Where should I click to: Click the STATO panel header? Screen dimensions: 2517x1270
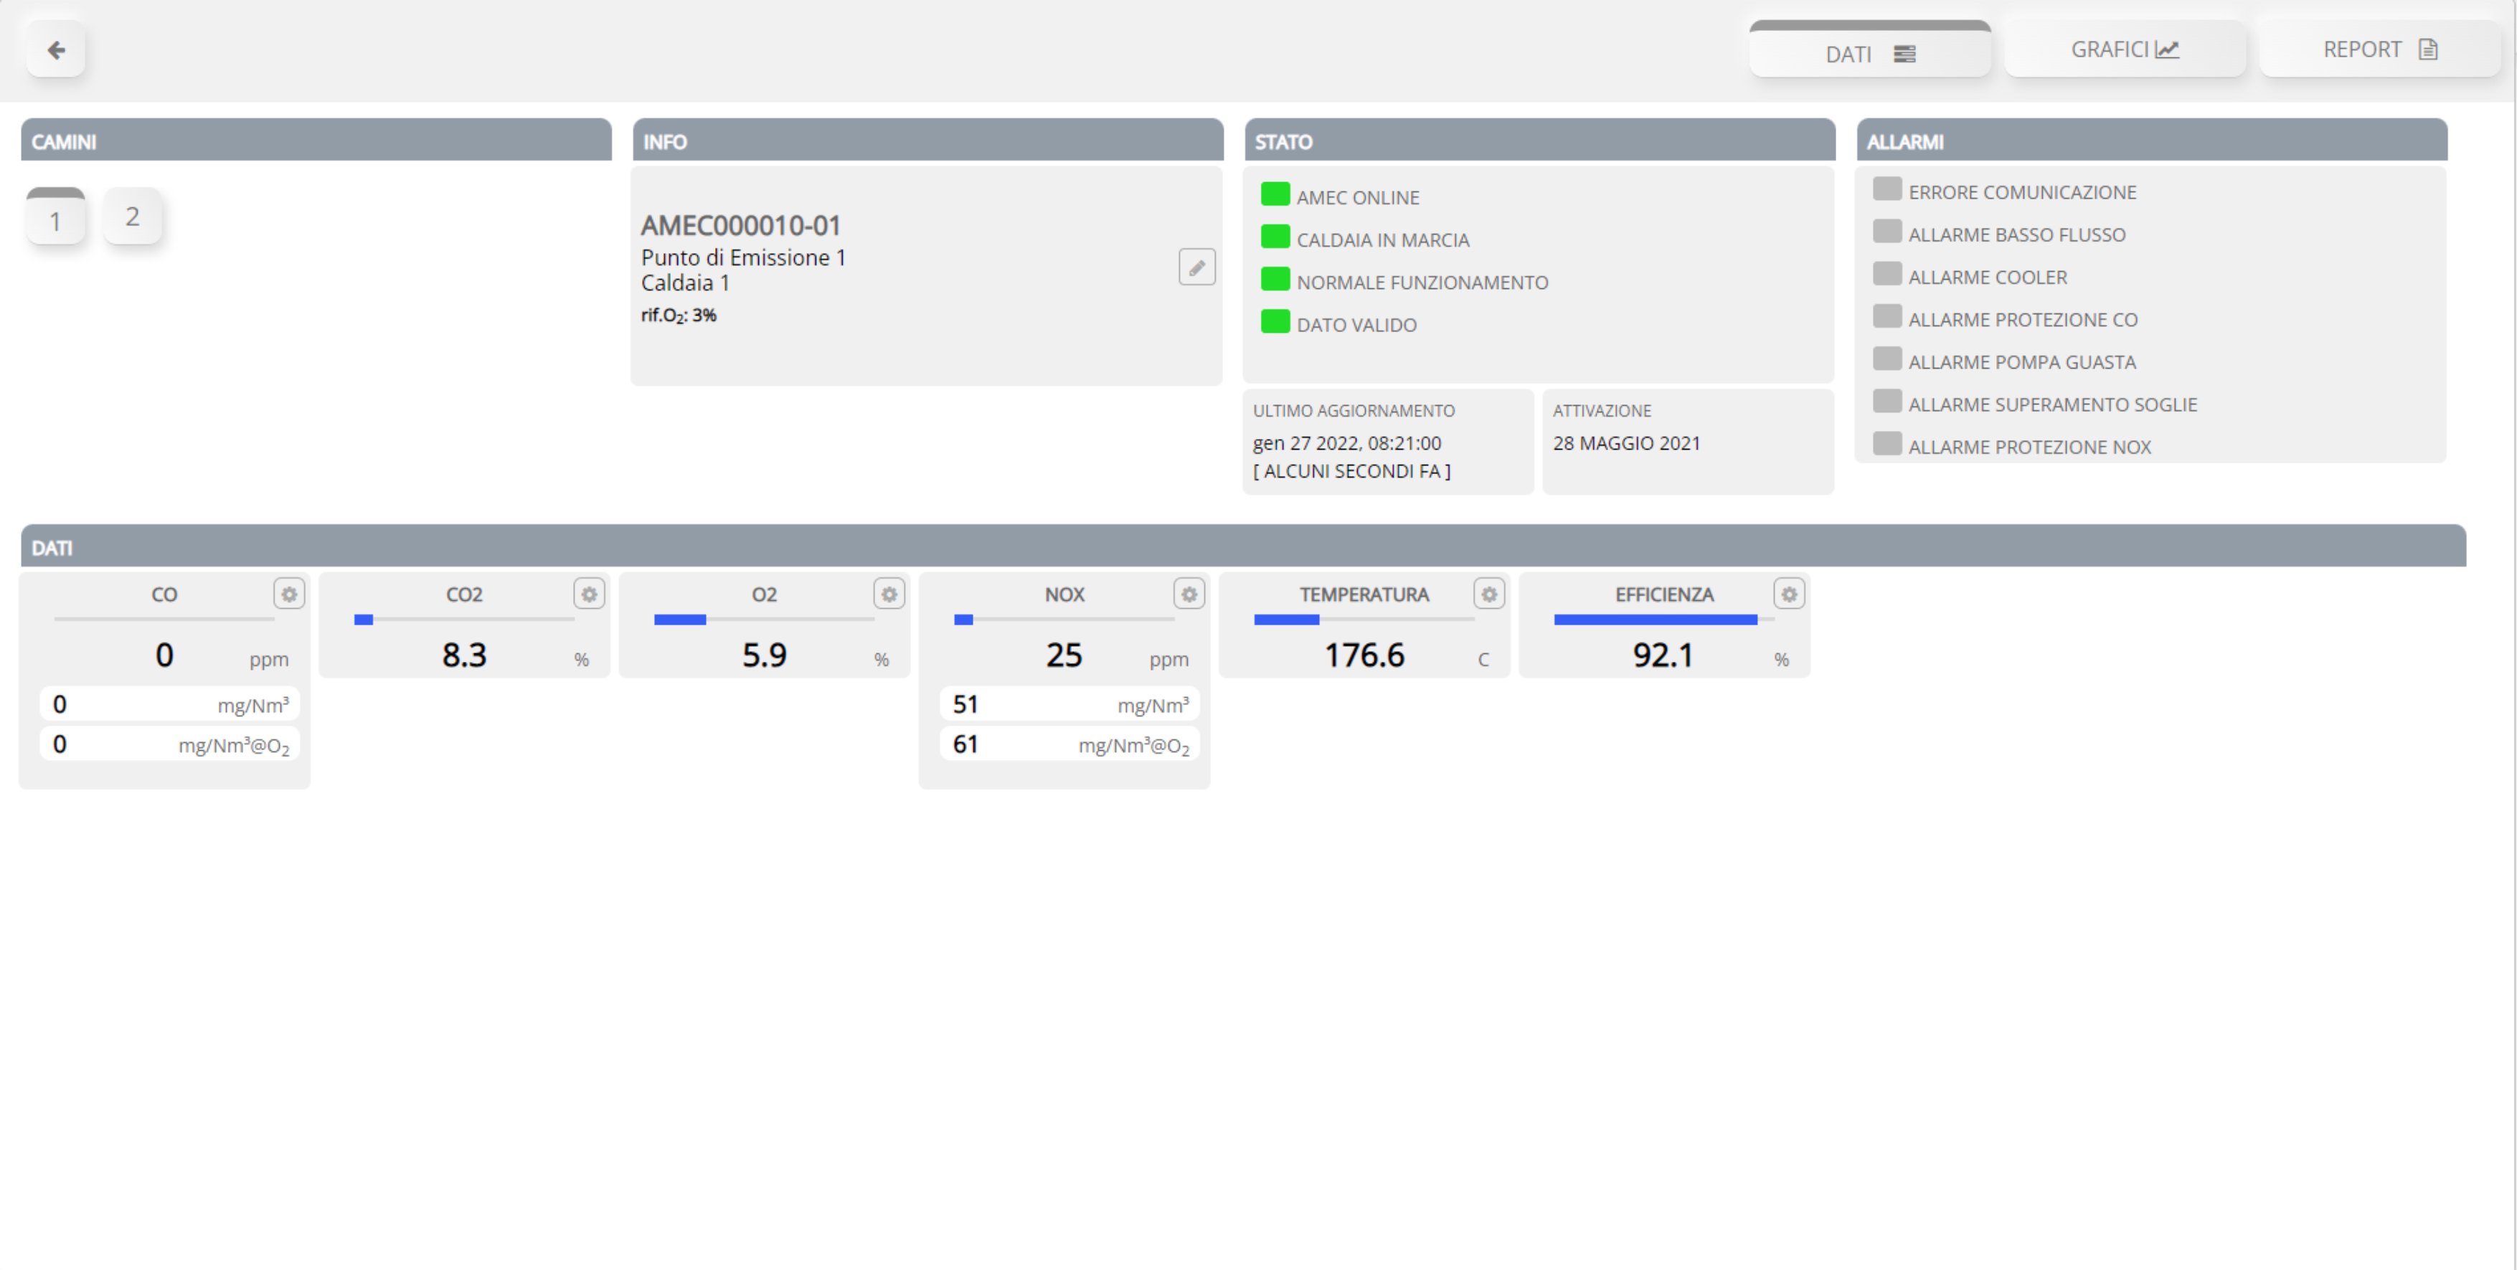(1540, 141)
